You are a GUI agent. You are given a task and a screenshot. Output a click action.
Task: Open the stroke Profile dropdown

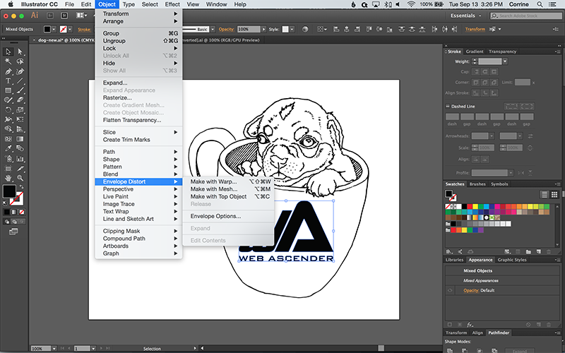tap(511, 173)
